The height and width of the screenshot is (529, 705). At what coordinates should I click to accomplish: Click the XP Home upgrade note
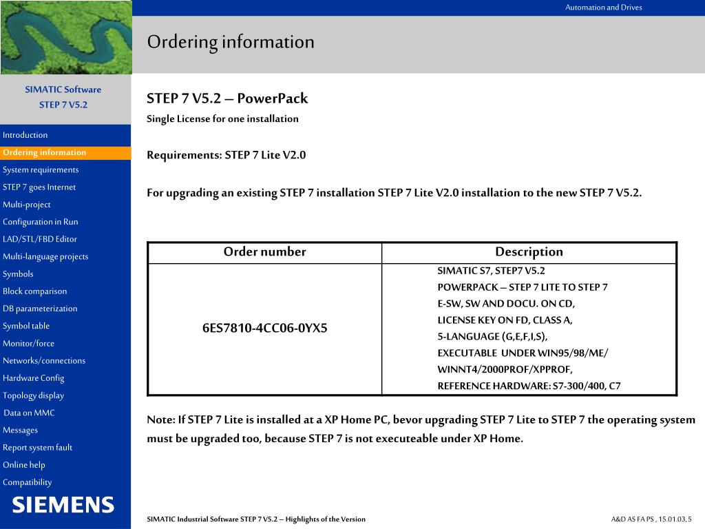coord(421,429)
